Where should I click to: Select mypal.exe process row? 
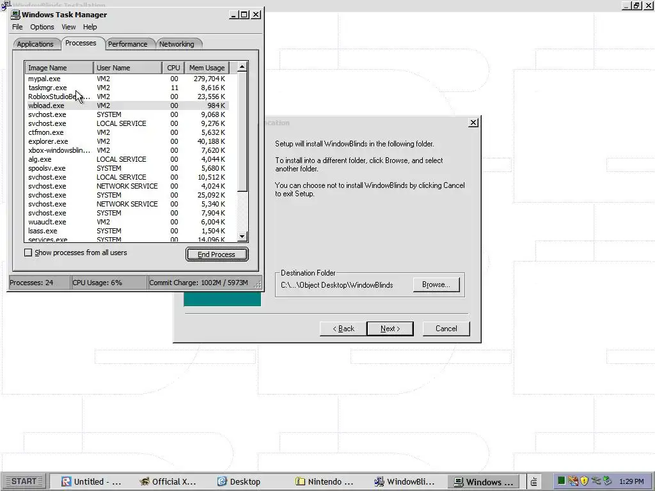tap(127, 79)
